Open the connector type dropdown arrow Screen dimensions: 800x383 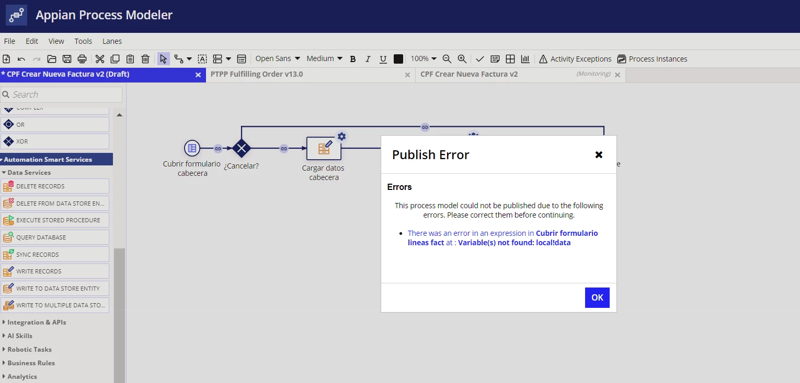coord(189,59)
